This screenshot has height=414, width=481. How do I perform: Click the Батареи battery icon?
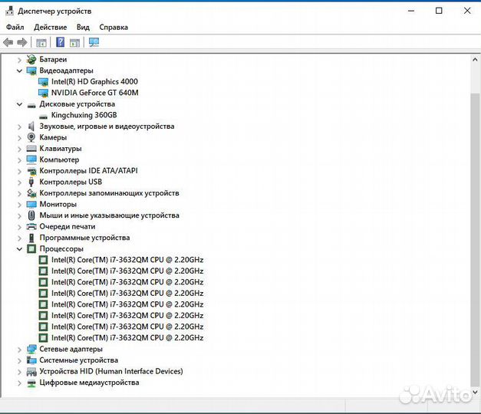click(x=31, y=59)
